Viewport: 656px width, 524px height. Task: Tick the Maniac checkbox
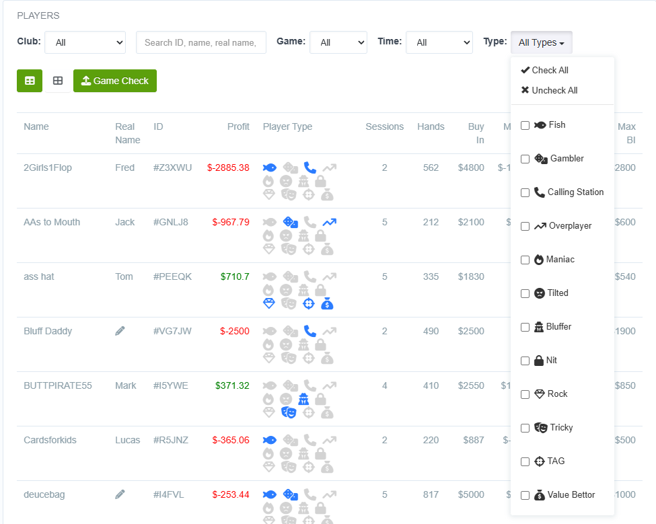(x=525, y=260)
